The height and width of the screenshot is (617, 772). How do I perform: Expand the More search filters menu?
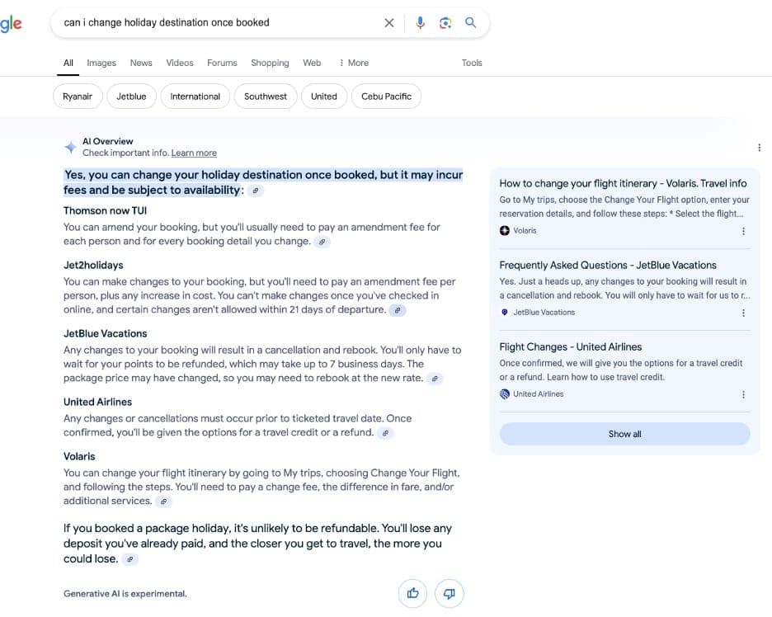coord(354,63)
